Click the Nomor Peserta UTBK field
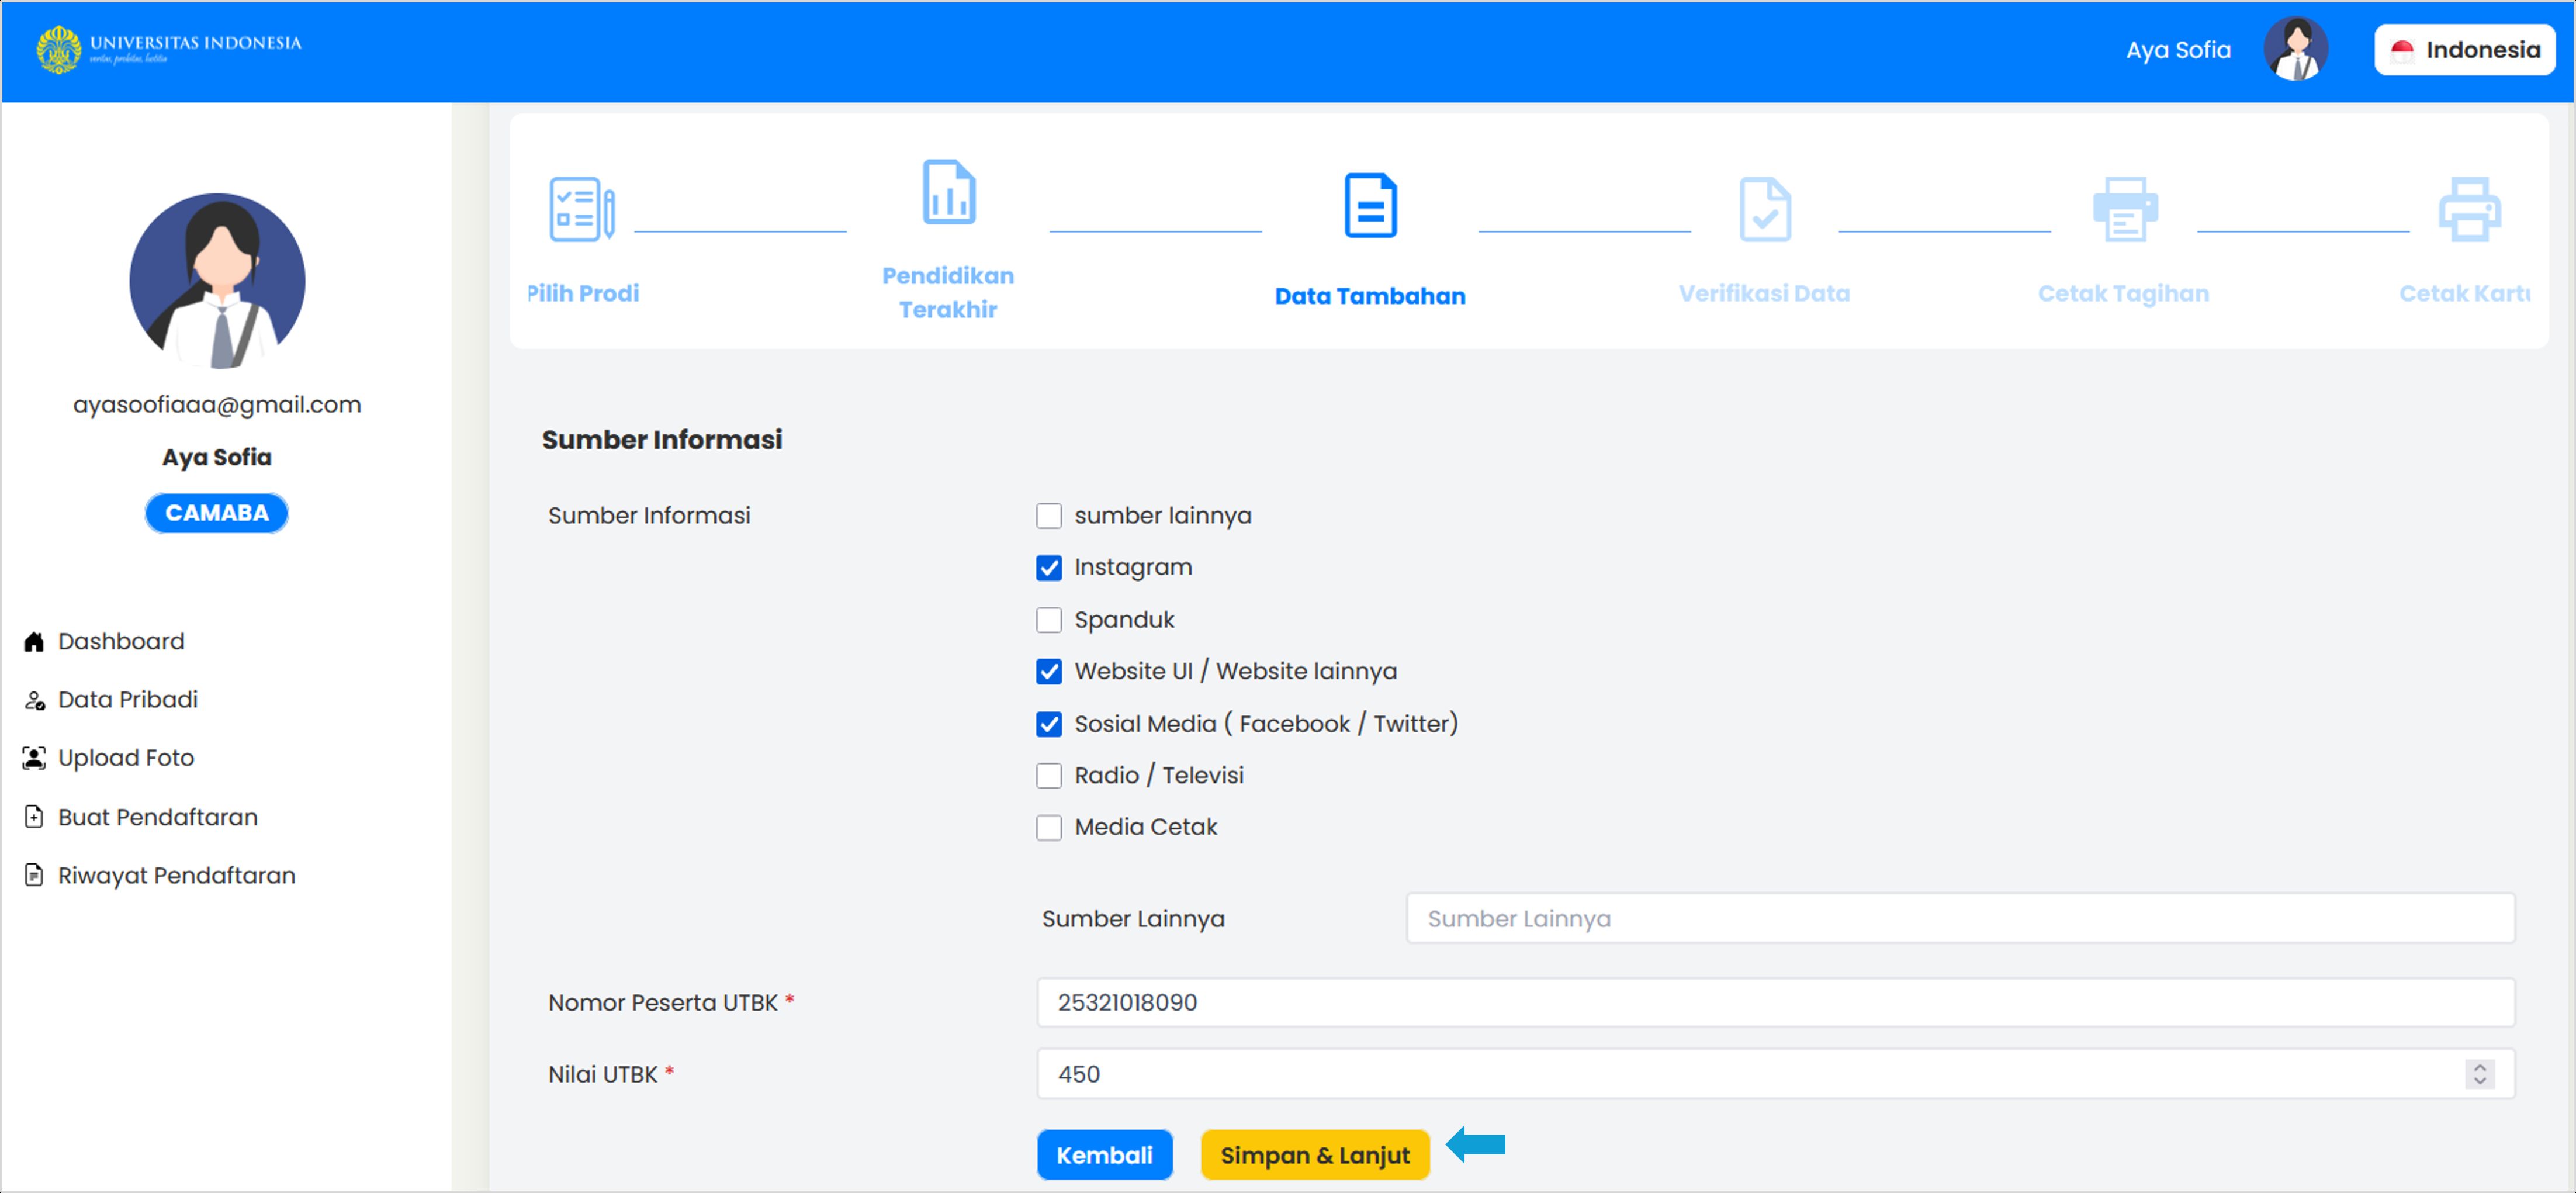This screenshot has height=1193, width=2576. click(x=1774, y=1002)
